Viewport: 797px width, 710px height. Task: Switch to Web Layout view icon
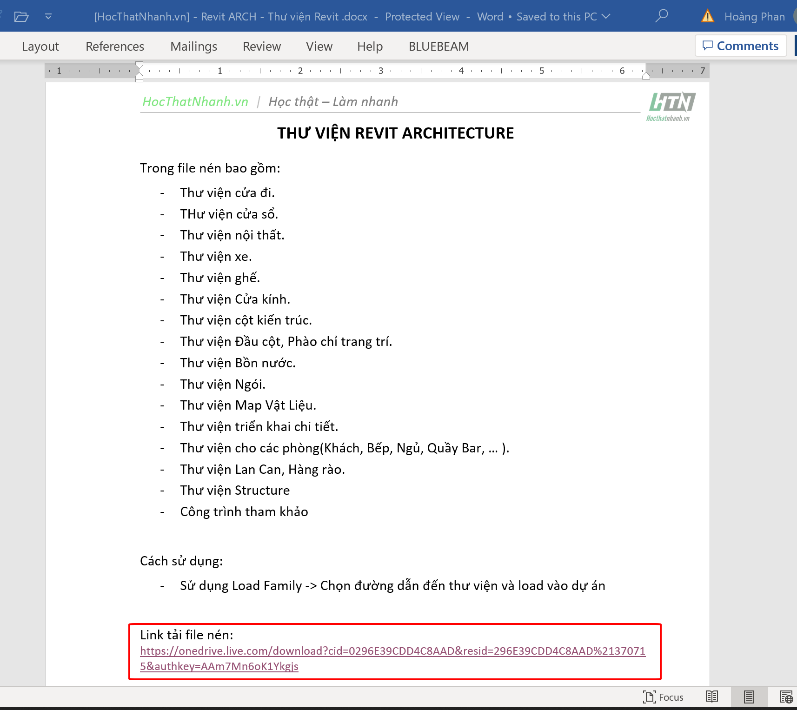pyautogui.click(x=786, y=697)
